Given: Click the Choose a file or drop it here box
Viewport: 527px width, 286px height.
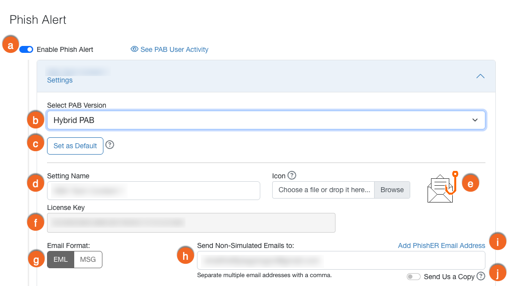Looking at the screenshot, I should pyautogui.click(x=324, y=190).
